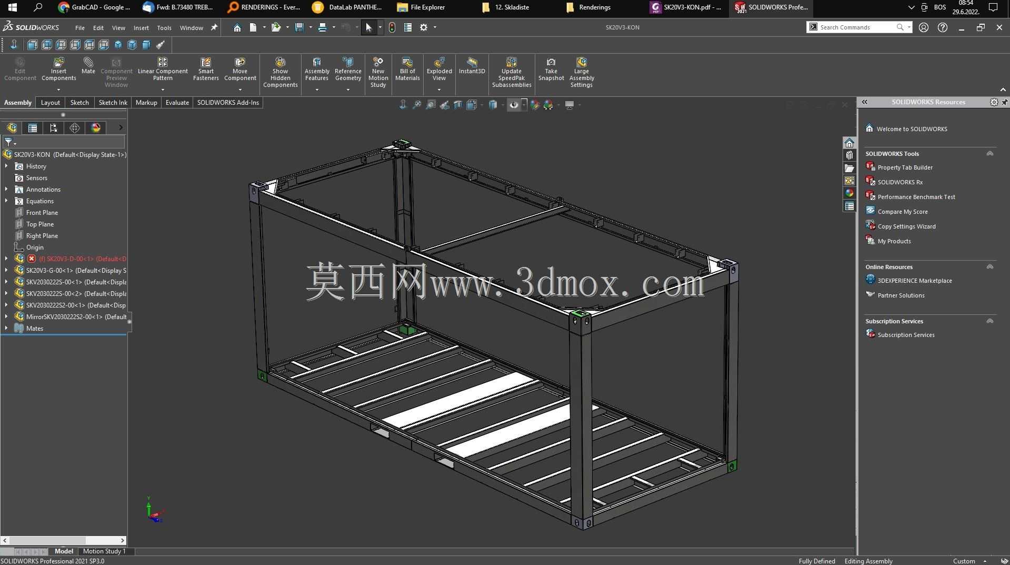This screenshot has width=1010, height=565.
Task: Click Show Hidden Components
Action: coord(280,72)
